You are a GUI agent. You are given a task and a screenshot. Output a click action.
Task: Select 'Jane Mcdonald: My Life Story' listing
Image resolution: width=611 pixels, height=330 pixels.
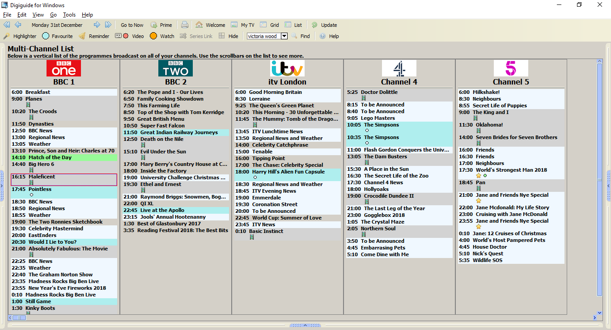511,207
